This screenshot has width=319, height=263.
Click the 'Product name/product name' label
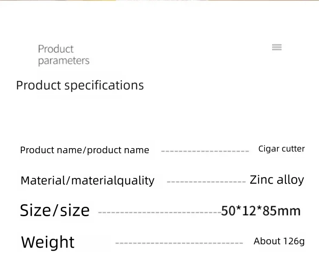point(85,150)
